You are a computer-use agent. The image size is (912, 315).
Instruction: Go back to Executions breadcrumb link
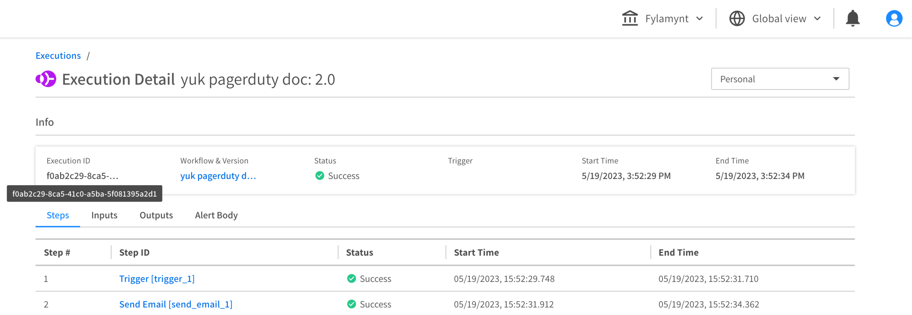[58, 56]
